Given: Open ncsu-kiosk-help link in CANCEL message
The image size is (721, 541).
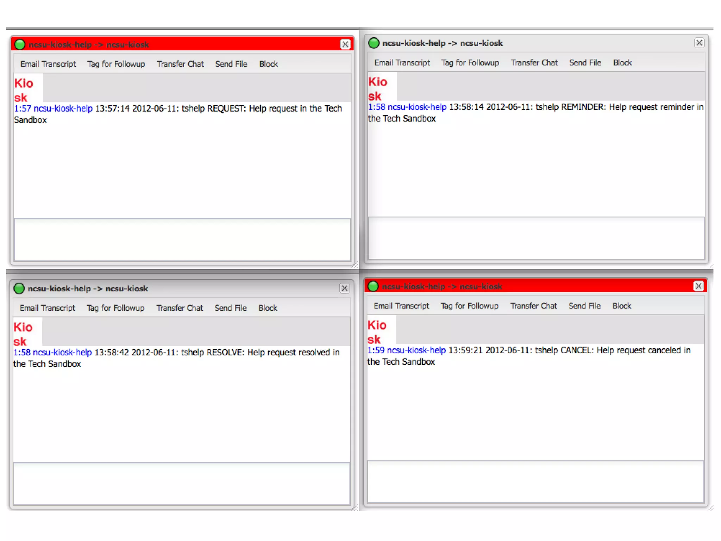Looking at the screenshot, I should pyautogui.click(x=416, y=350).
